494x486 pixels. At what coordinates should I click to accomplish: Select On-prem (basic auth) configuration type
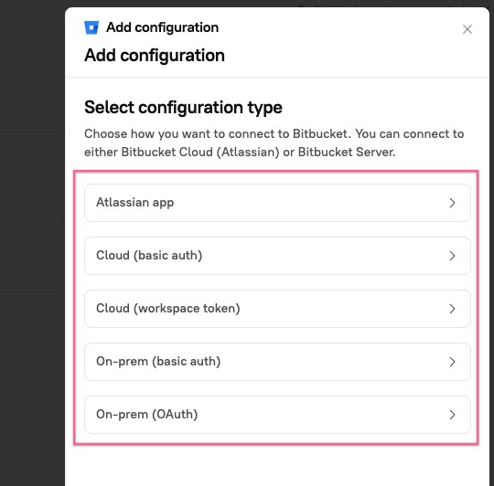coord(277,362)
